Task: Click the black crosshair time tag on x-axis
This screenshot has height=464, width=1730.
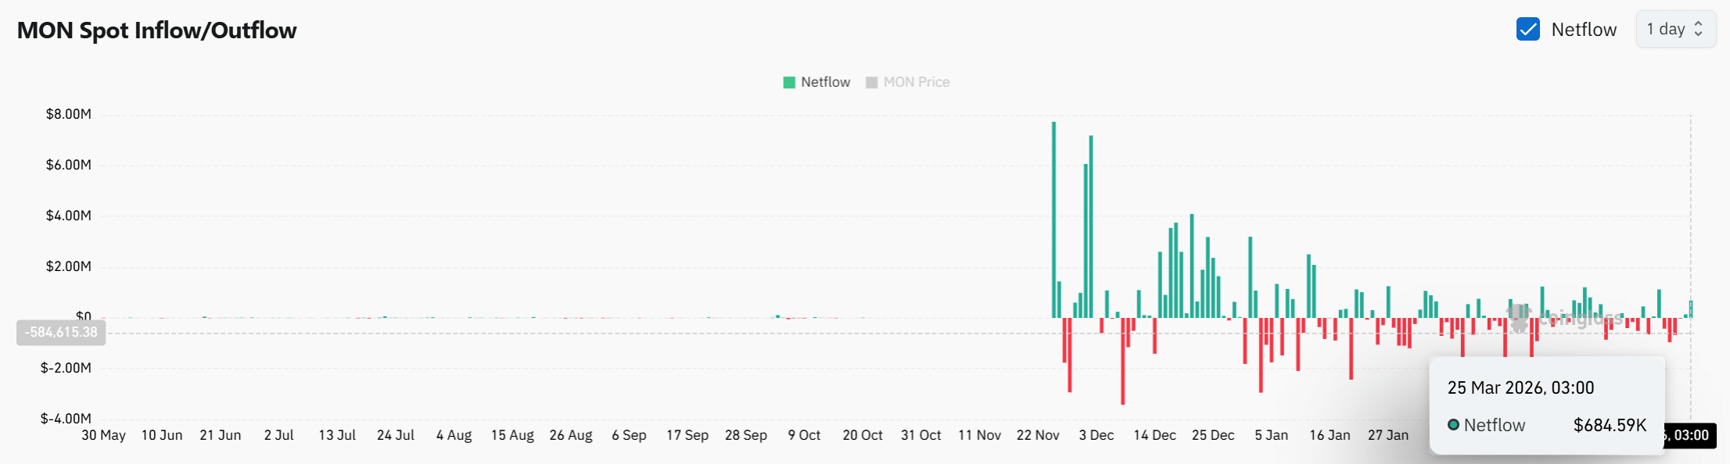Action: (x=1692, y=435)
